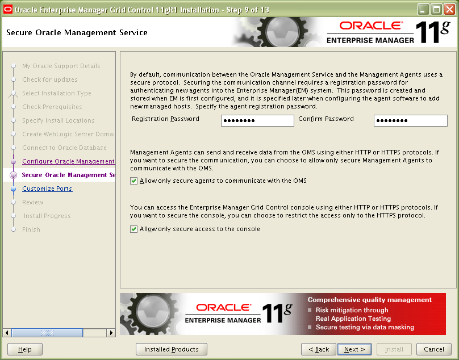Image resolution: width=459 pixels, height=360 pixels.
Task: Click the Help button
Action: pos(25,349)
